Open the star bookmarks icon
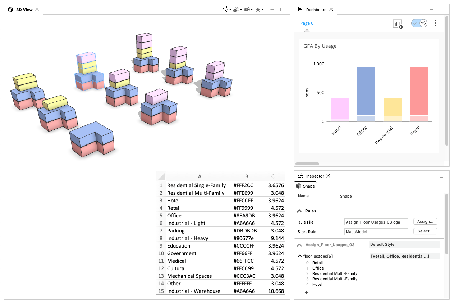The image size is (454, 304). pos(258,10)
